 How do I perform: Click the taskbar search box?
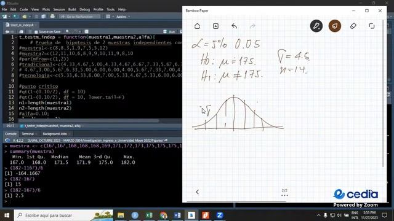click(x=63, y=215)
